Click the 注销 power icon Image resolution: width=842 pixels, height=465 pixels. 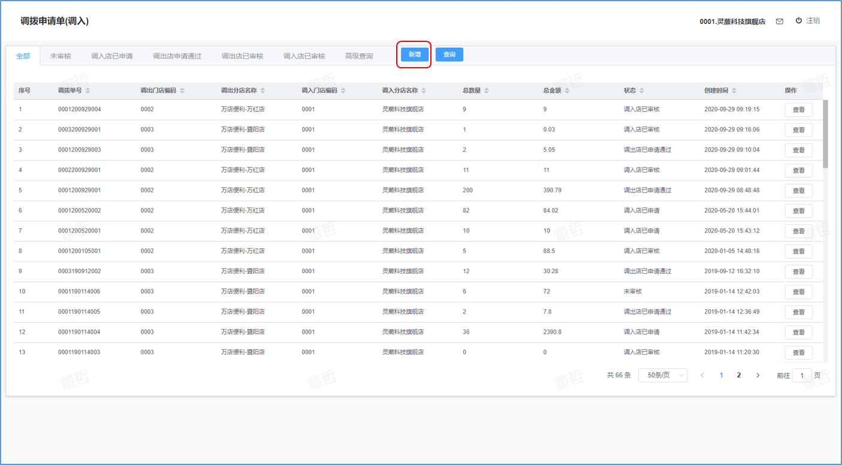798,20
